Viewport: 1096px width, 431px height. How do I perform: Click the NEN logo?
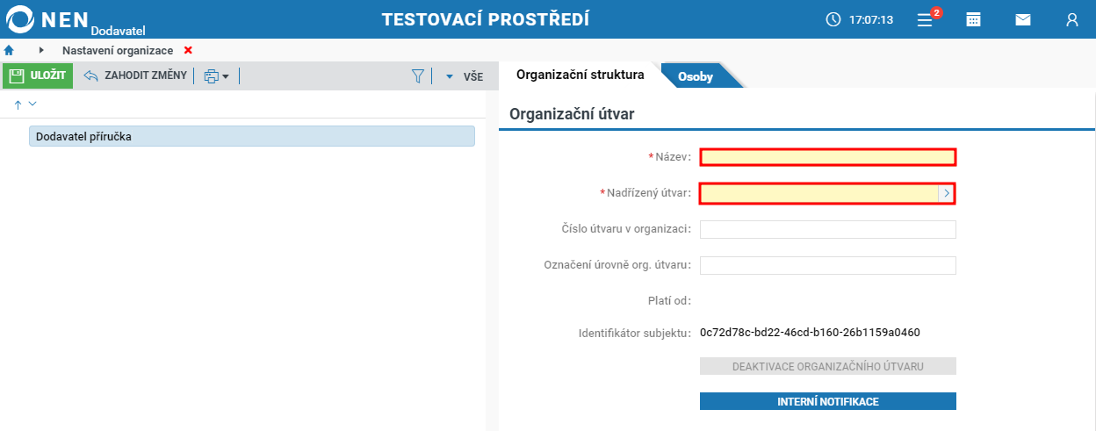point(74,19)
